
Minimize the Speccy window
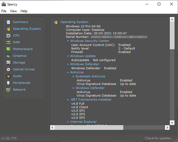147,4
